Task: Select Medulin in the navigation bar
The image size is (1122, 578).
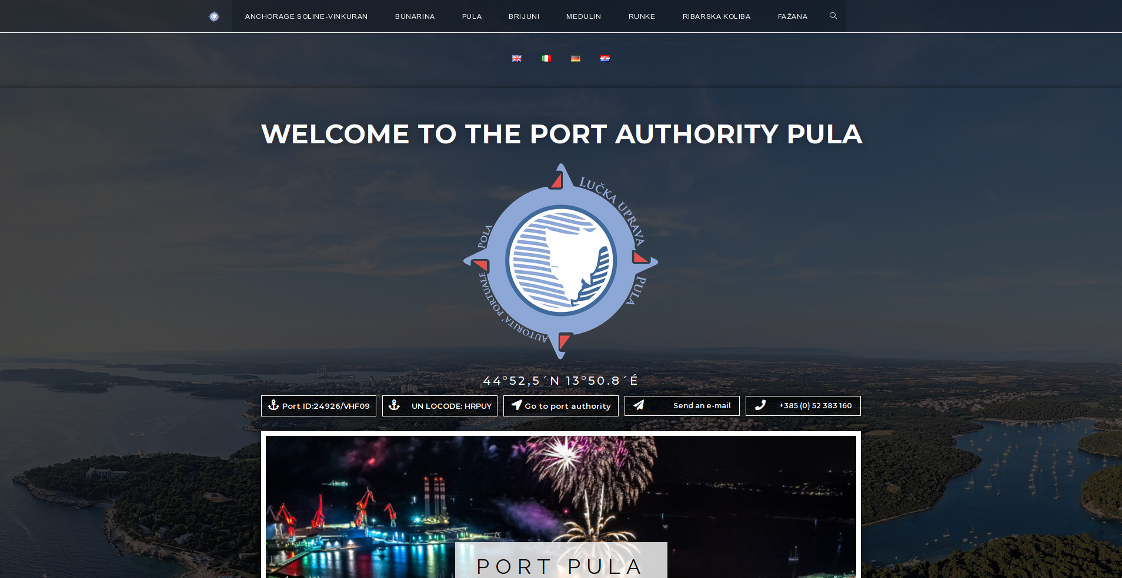Action: 583,16
